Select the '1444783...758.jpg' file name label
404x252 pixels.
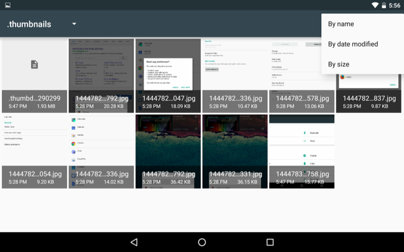(x=303, y=174)
